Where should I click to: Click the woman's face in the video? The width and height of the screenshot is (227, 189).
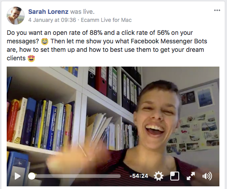pos(156,118)
